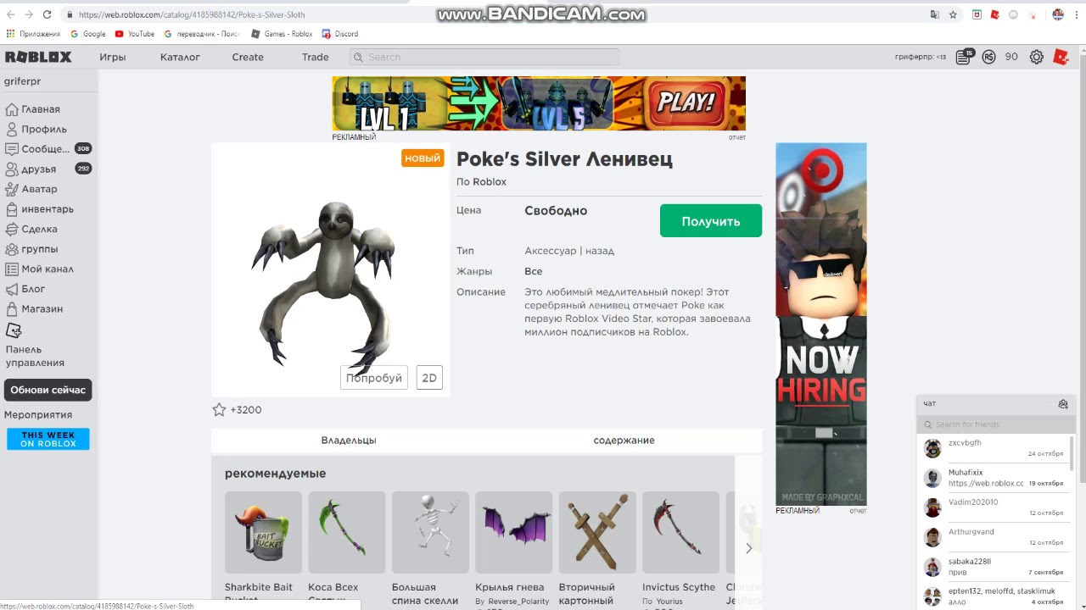Click the группы icon in sidebar
1086x610 pixels.
pos(12,249)
